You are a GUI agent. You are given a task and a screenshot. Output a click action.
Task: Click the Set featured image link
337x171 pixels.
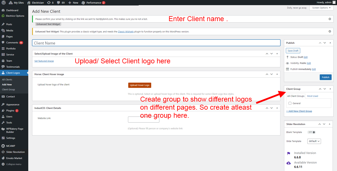(x=44, y=61)
